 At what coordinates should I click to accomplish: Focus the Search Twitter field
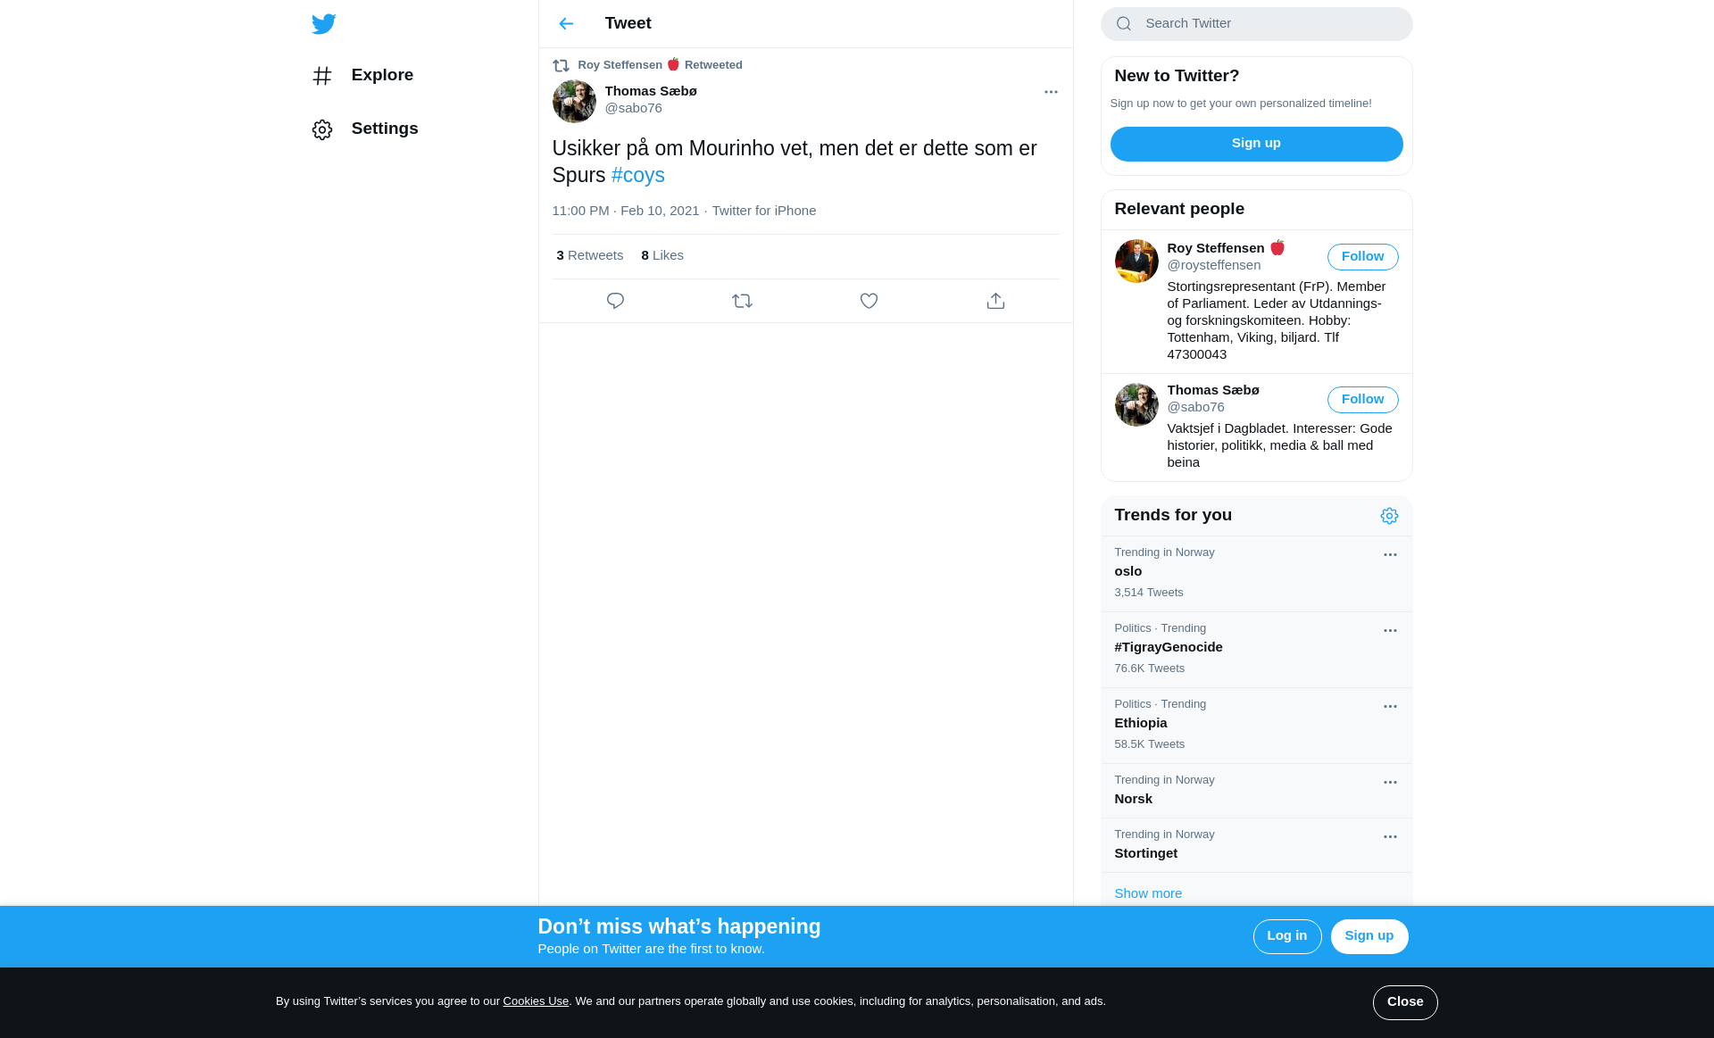pyautogui.click(x=1268, y=24)
